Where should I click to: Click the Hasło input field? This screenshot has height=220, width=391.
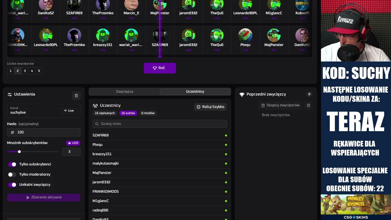[44, 132]
